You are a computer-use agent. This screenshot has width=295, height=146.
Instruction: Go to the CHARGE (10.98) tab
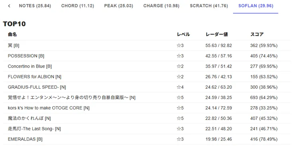pyautogui.click(x=161, y=6)
